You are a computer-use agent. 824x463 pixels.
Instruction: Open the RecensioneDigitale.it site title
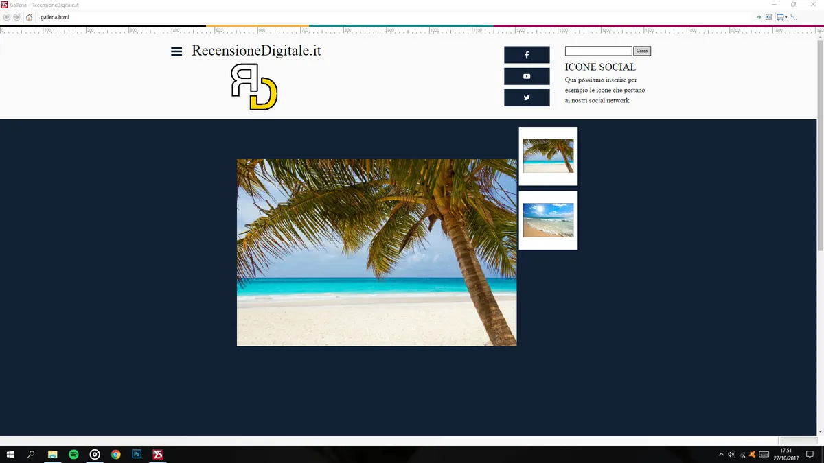(x=256, y=51)
